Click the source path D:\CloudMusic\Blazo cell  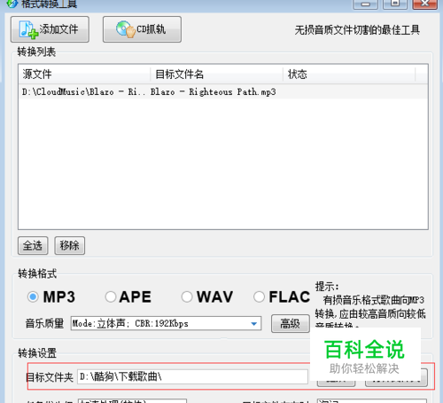click(84, 91)
